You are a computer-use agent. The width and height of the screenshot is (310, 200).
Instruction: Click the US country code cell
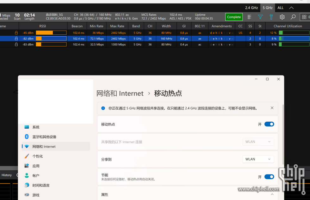(240, 33)
